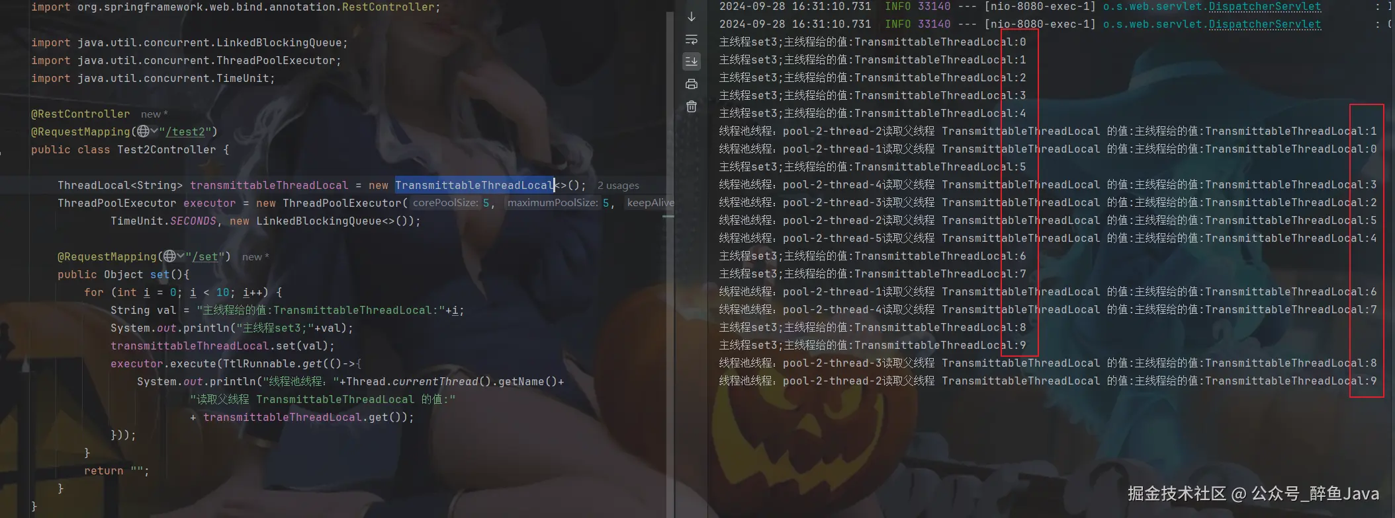Click the "corePoolSize:" parameter hint
The width and height of the screenshot is (1395, 518).
point(445,203)
